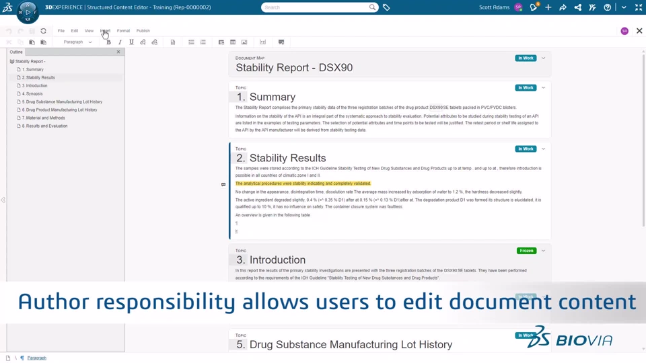The width and height of the screenshot is (646, 363).
Task: Click the plus add icon in top bar
Action: point(548,7)
